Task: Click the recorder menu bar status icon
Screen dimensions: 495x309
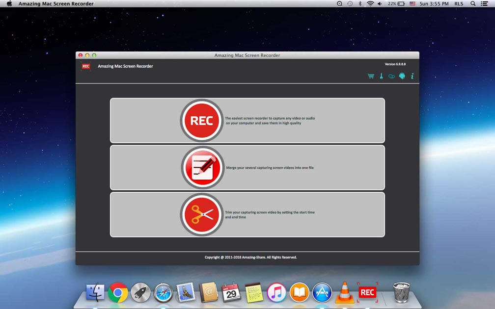Action: (339, 4)
